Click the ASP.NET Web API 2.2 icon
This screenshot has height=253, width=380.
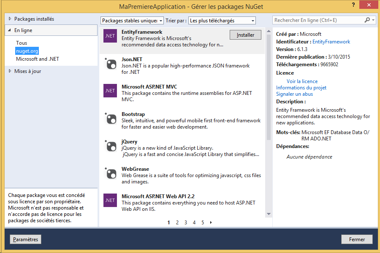[110, 200]
